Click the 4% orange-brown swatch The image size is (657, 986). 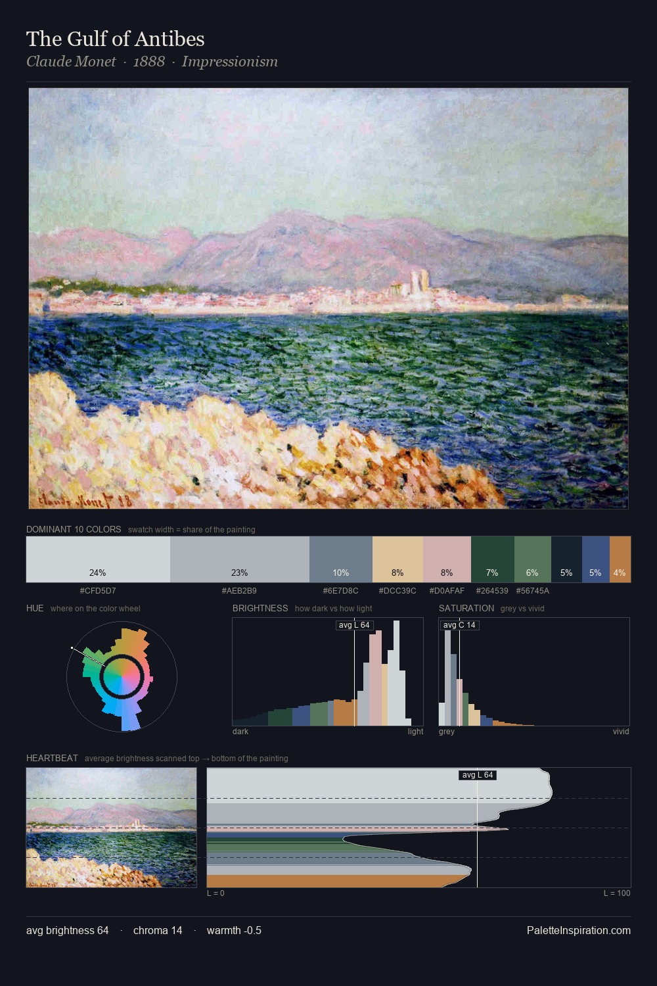(620, 559)
